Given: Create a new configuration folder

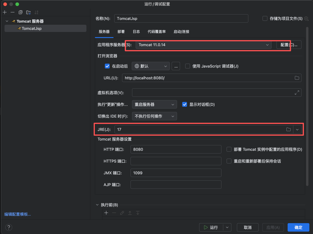Looking at the screenshot, I should point(28,12).
